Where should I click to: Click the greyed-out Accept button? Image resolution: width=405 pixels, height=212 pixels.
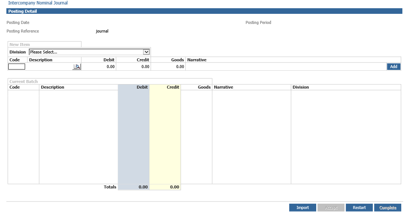click(331, 208)
